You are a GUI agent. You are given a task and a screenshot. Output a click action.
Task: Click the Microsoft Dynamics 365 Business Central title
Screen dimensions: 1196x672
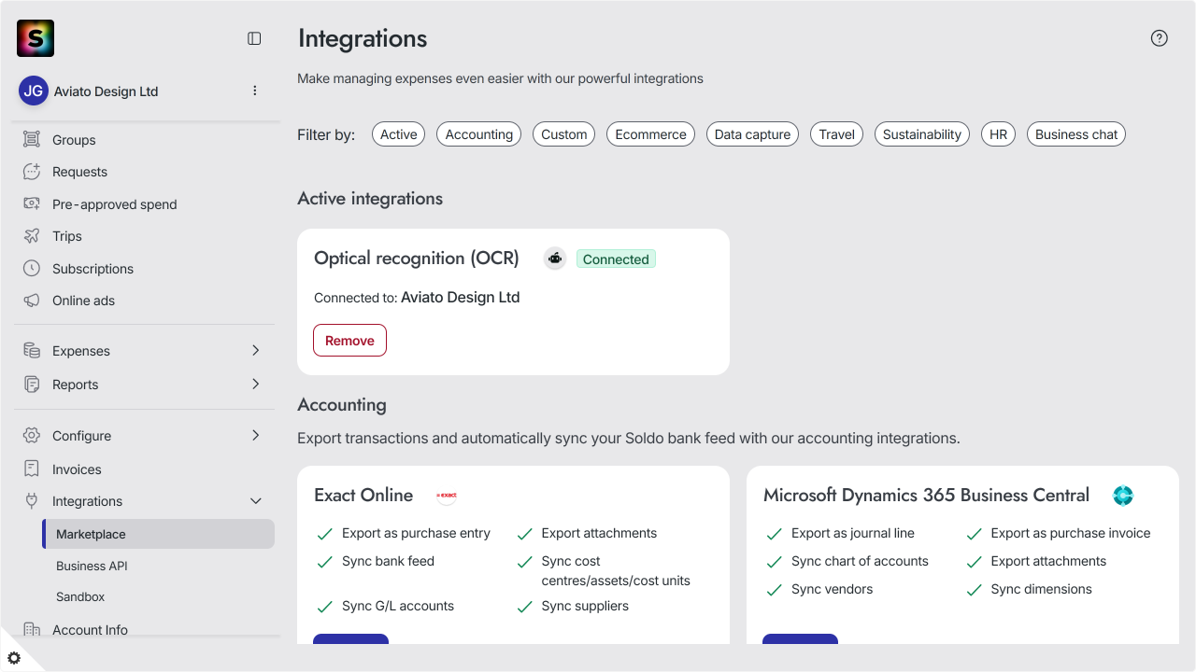926,496
